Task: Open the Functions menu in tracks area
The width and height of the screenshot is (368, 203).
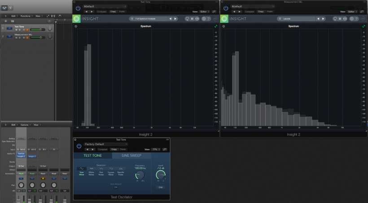Action: point(26,16)
